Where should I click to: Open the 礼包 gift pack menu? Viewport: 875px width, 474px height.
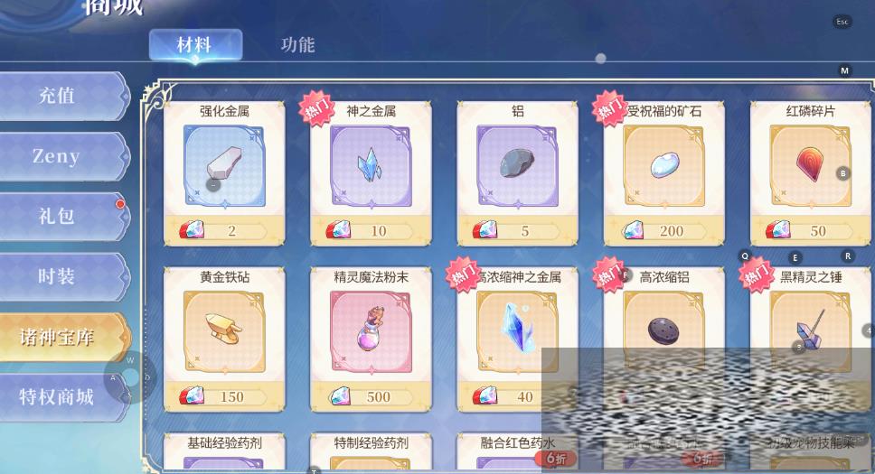[62, 217]
